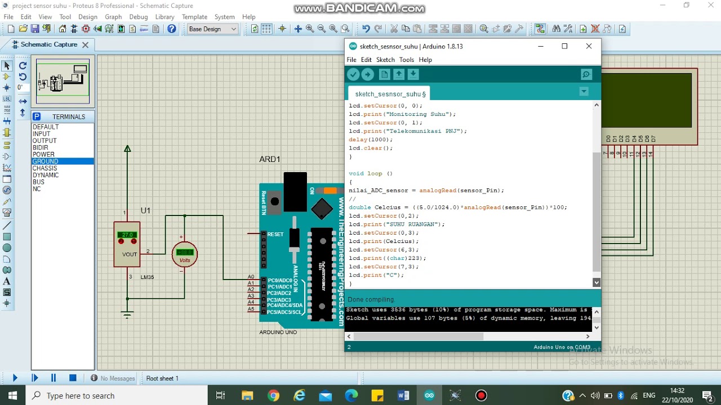Select the sketch_sesnsor_suhu tab in Arduino
Screen dimensions: 721x405
pyautogui.click(x=390, y=94)
